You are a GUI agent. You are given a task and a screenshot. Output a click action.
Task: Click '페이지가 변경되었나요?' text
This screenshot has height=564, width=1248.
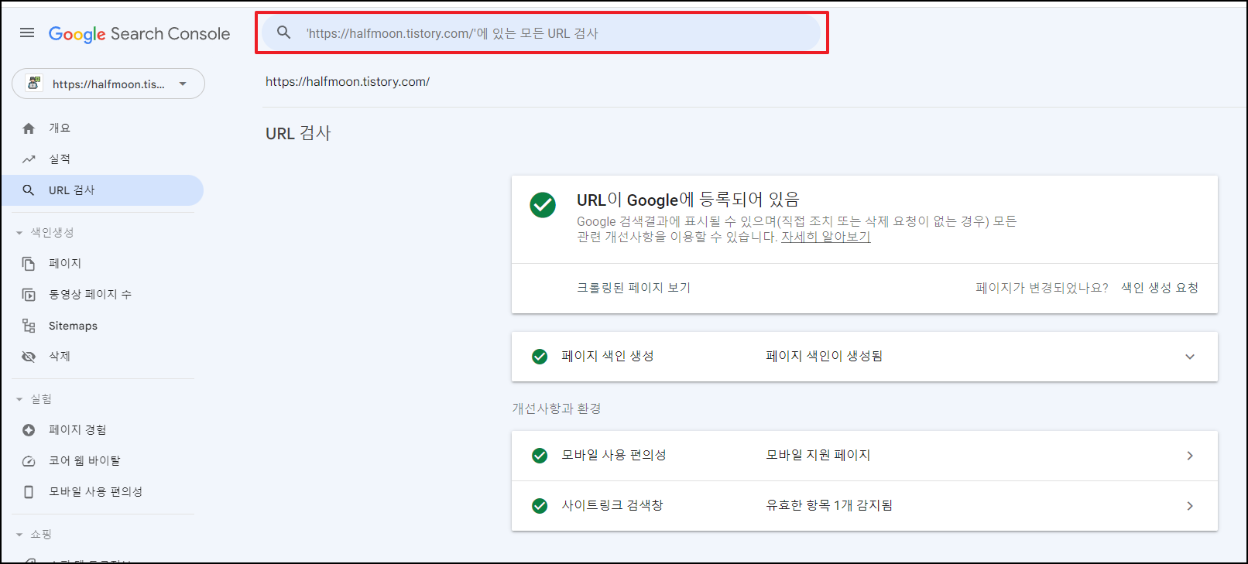1041,288
